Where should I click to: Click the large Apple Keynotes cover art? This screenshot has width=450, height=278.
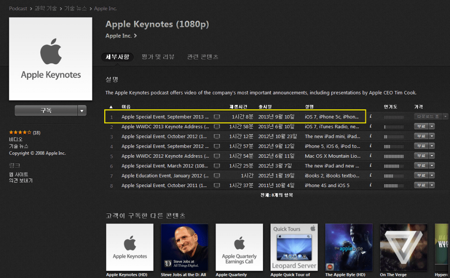51,59
